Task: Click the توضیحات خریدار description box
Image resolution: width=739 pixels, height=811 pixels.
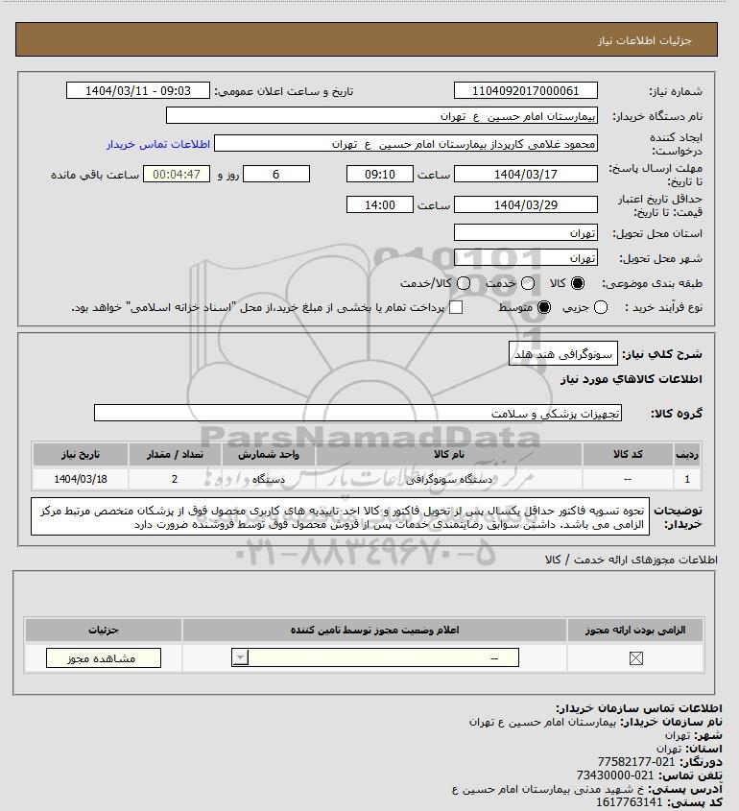Action: pyautogui.click(x=341, y=516)
